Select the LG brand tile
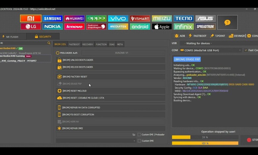The image size is (258, 155). click(31, 26)
